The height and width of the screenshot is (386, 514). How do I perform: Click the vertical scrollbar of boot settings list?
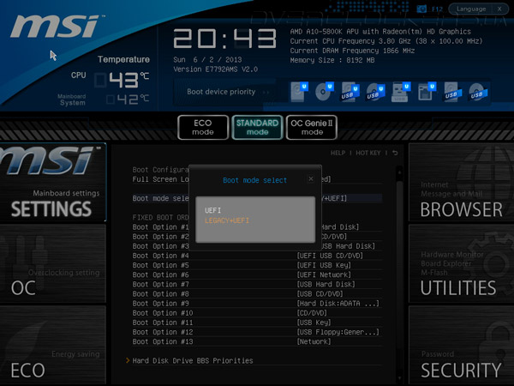(399, 273)
